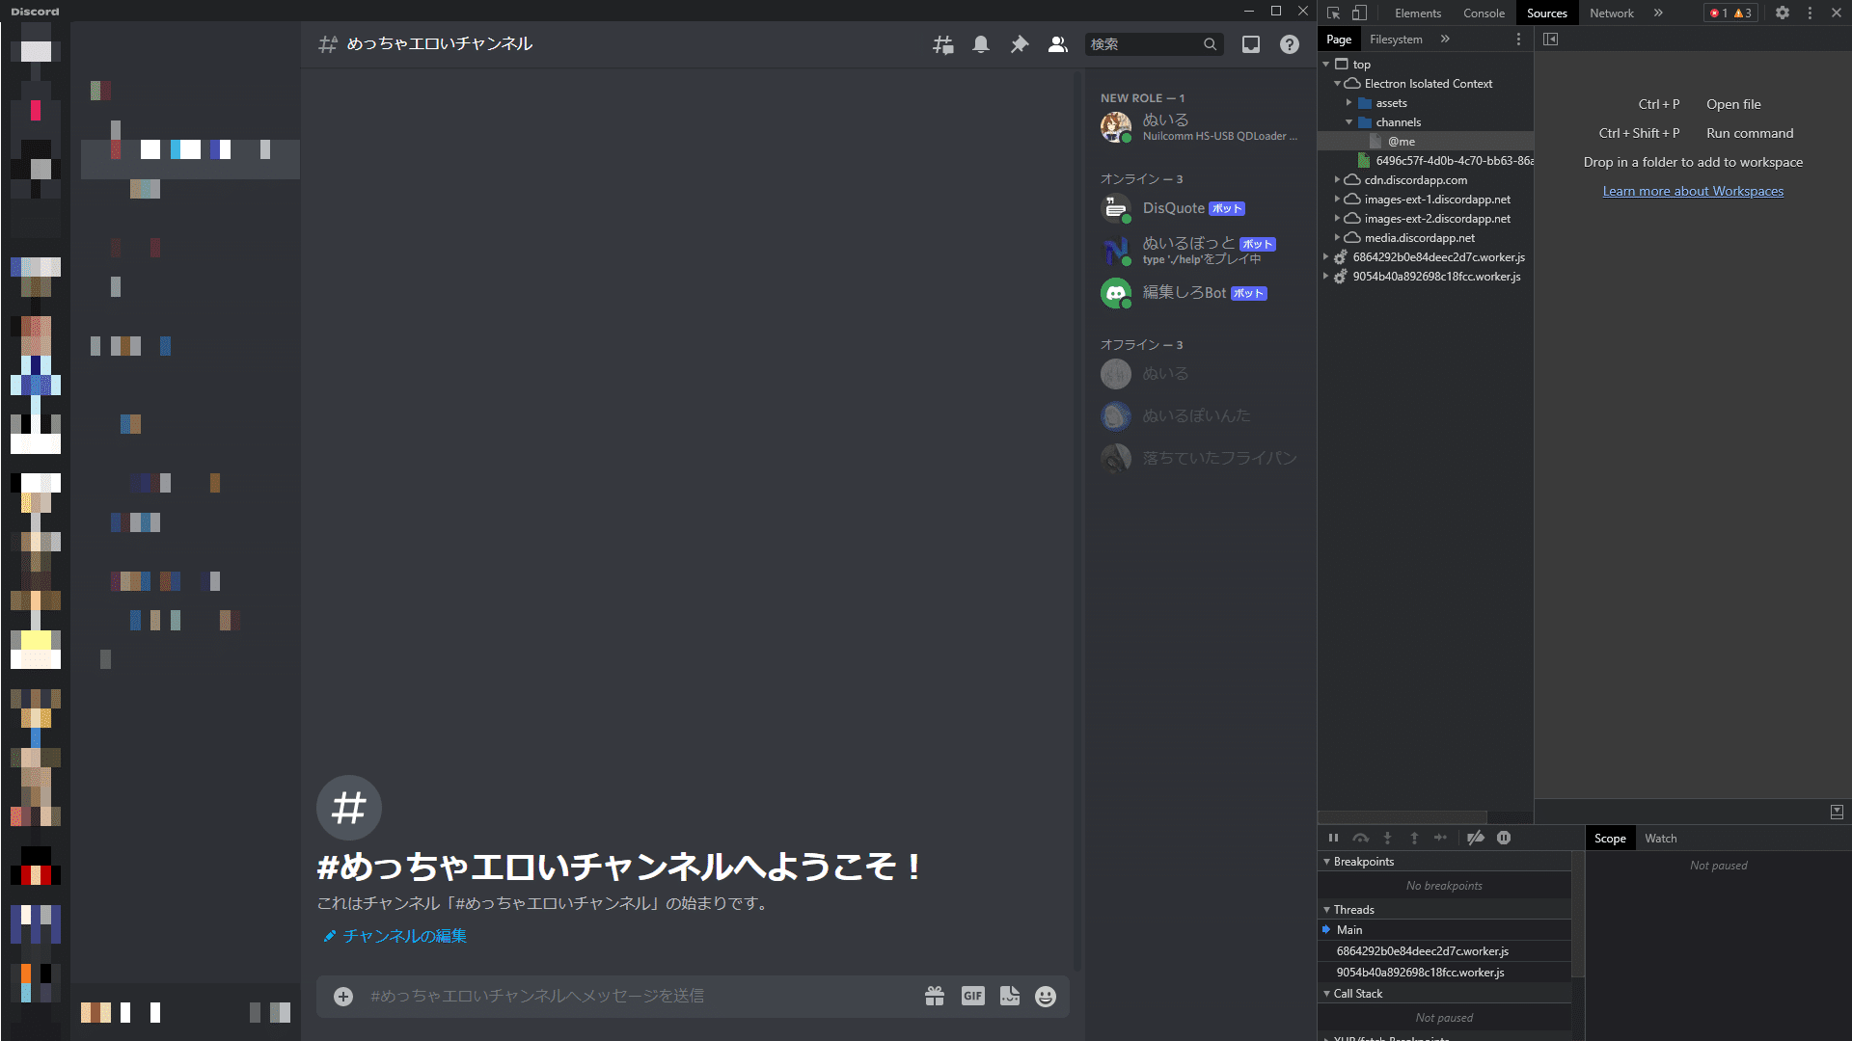Click the step over debugger icon
Image resolution: width=1852 pixels, height=1041 pixels.
point(1361,839)
